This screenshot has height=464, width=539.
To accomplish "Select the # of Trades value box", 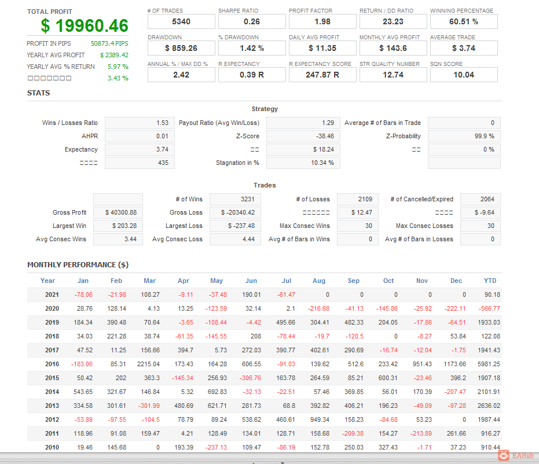I will coord(181,21).
